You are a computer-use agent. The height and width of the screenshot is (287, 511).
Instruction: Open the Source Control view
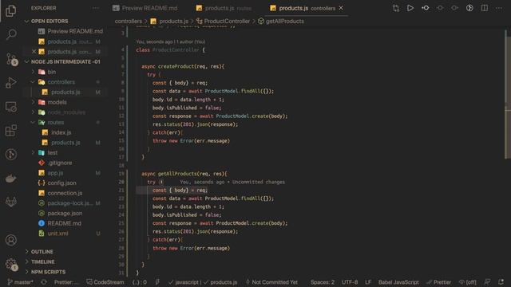coord(11,59)
